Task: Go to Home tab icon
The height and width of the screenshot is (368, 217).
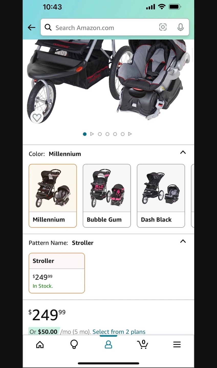Action: coord(40,344)
